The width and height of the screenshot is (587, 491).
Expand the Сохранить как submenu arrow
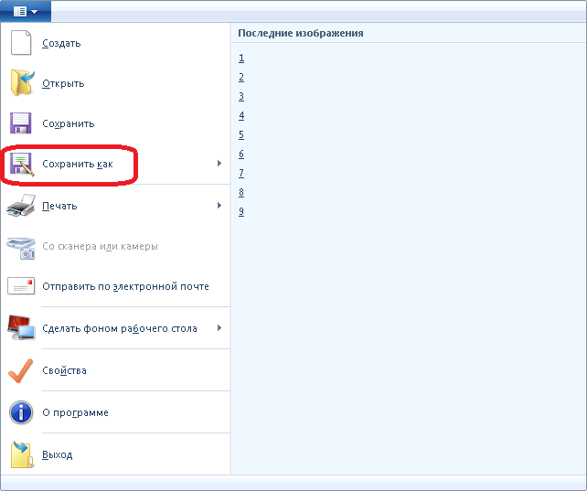click(x=219, y=163)
